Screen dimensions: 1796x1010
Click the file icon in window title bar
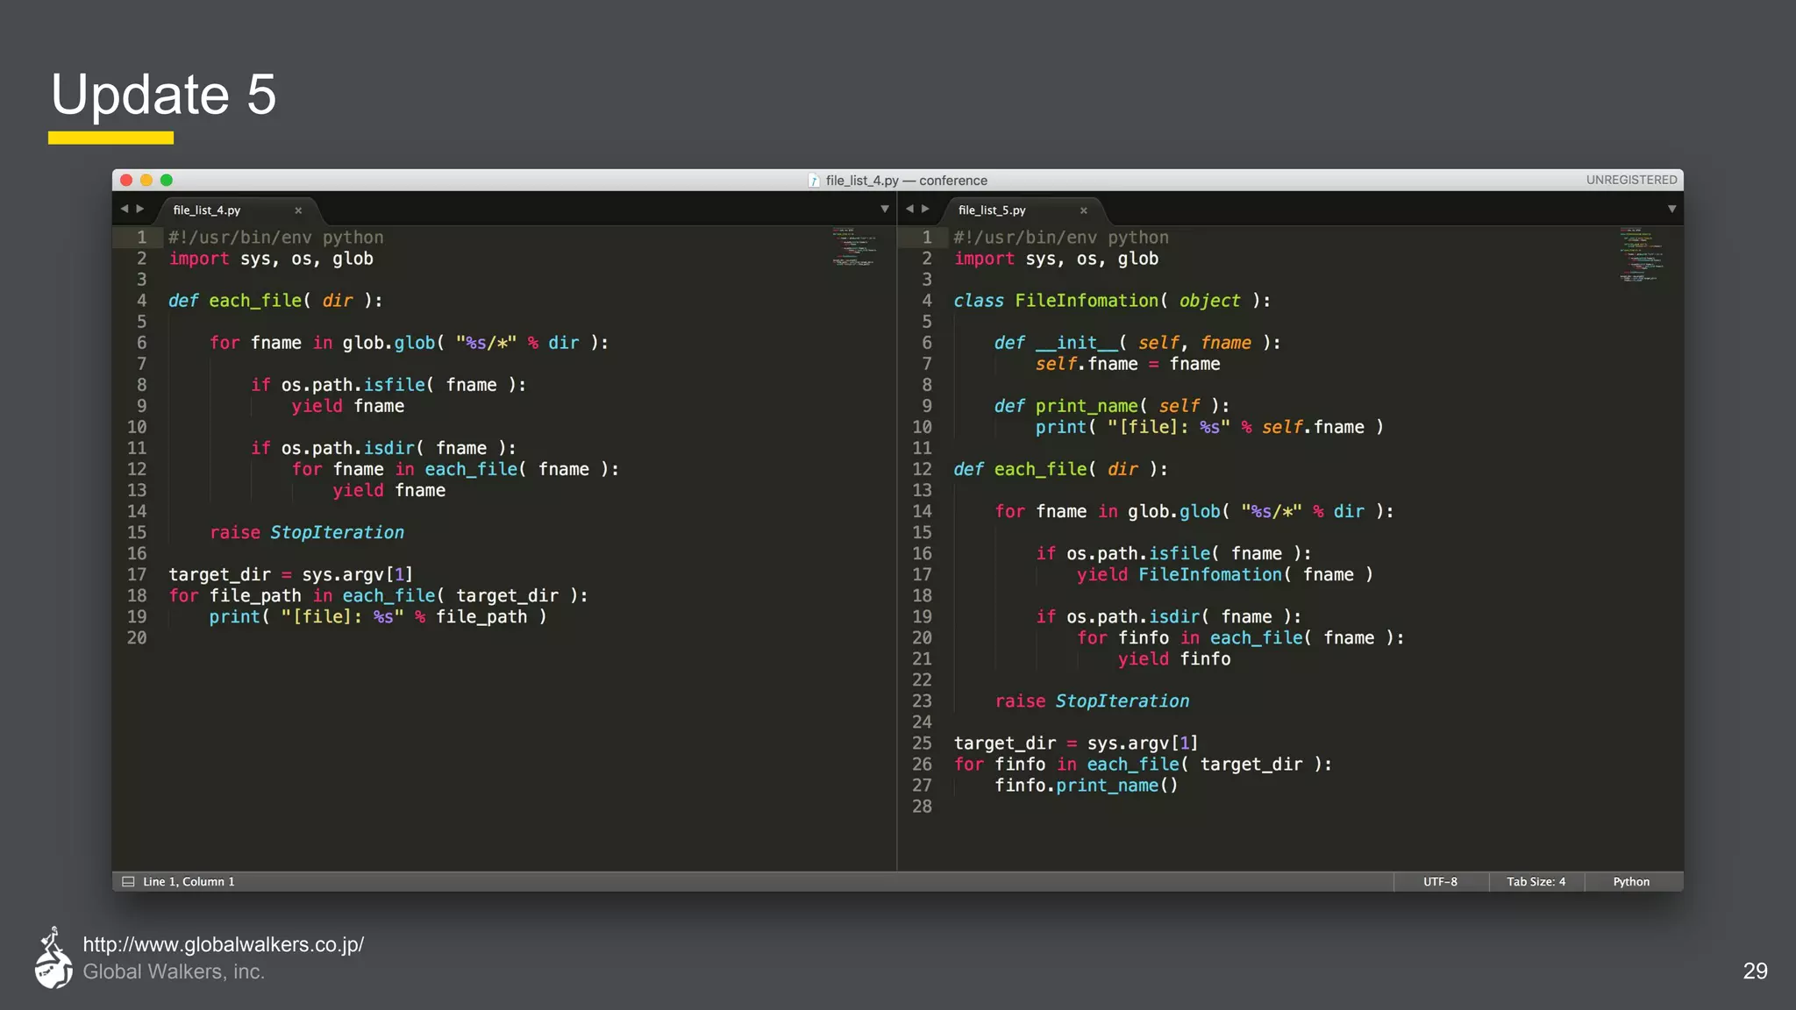814,181
